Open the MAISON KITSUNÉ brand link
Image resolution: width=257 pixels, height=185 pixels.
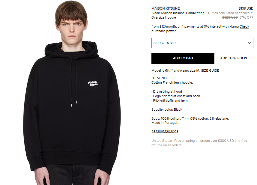(x=166, y=8)
